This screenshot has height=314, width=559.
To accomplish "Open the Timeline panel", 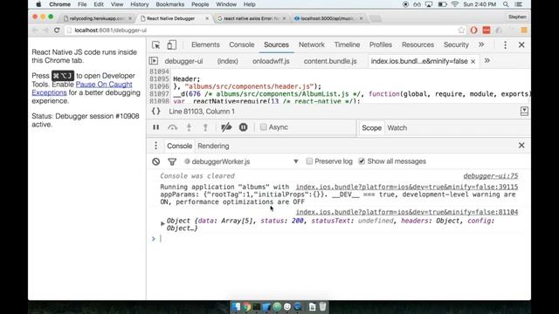I will click(347, 44).
